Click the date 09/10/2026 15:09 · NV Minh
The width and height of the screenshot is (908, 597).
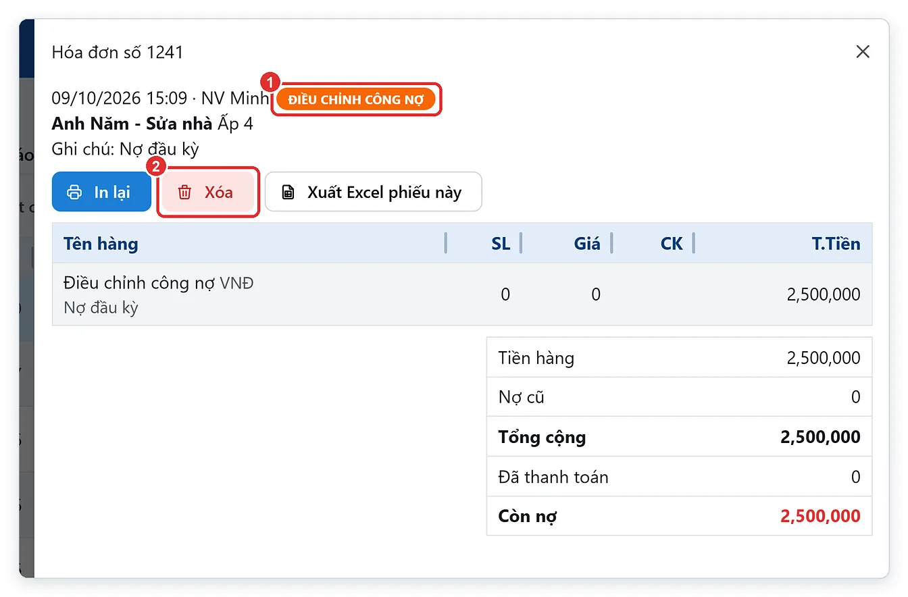(x=160, y=99)
